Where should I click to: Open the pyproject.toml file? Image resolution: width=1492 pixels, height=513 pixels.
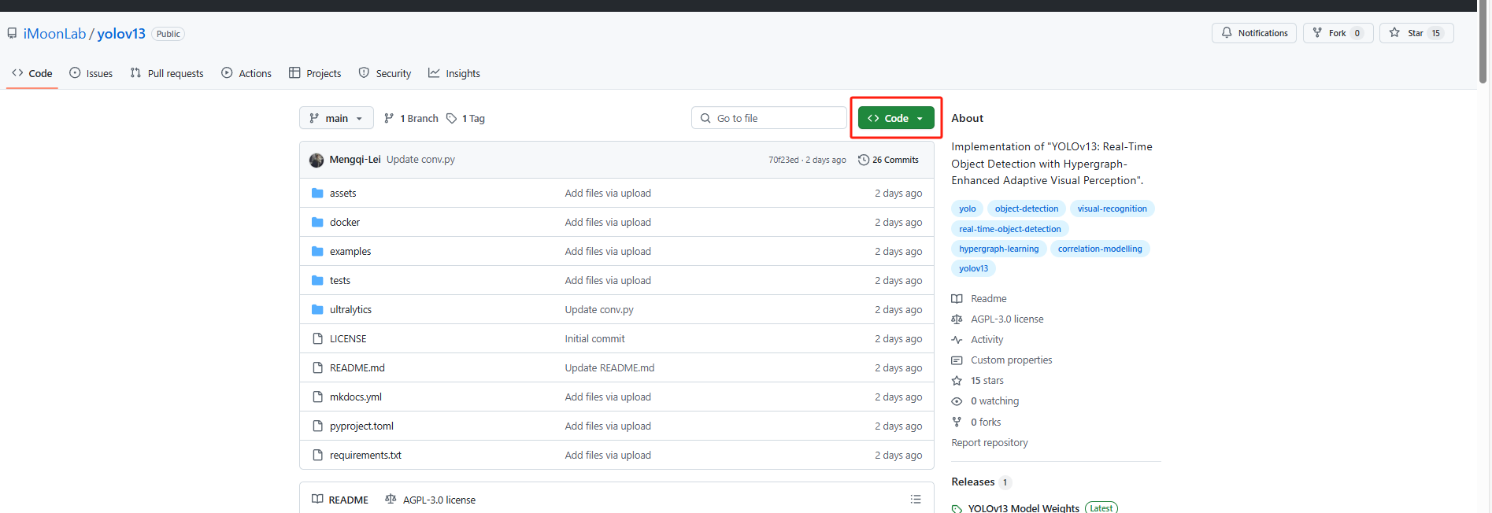pyautogui.click(x=361, y=426)
